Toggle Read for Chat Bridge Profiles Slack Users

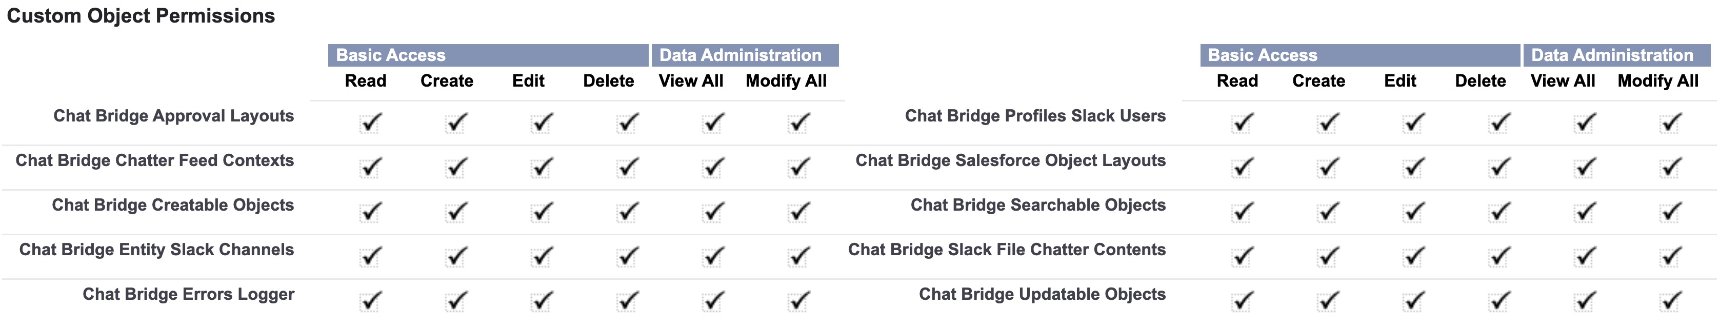pyautogui.click(x=1242, y=124)
